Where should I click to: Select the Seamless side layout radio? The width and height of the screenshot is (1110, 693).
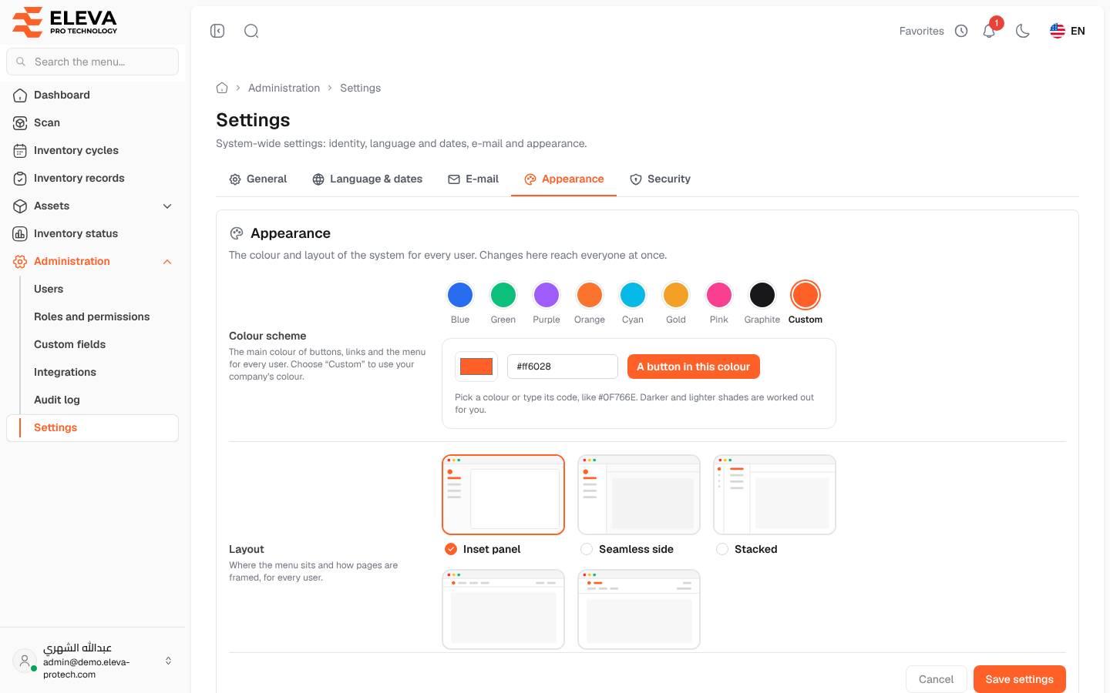click(587, 549)
